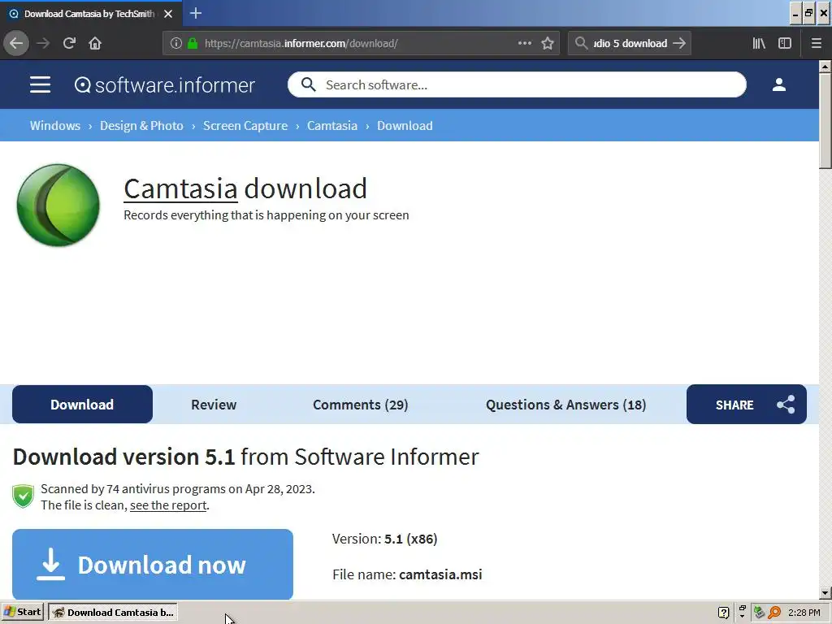Open Screen Capture breadcrumb link

coord(245,126)
